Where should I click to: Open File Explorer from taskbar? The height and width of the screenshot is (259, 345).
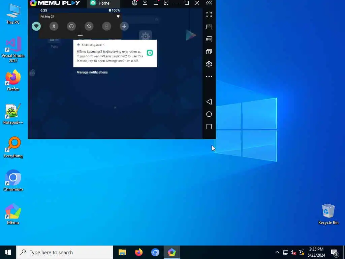122,252
